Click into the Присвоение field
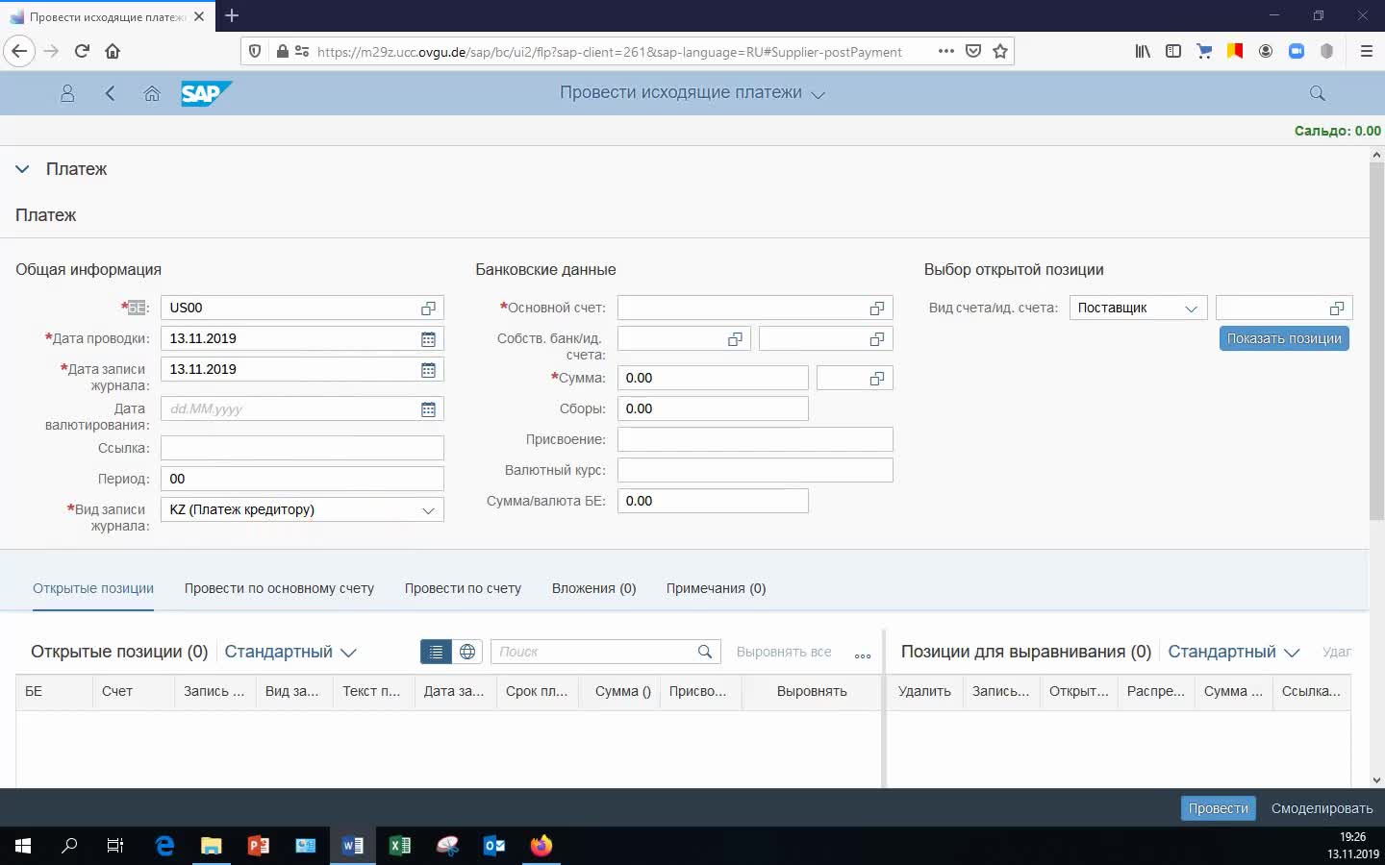1385x865 pixels. (755, 439)
